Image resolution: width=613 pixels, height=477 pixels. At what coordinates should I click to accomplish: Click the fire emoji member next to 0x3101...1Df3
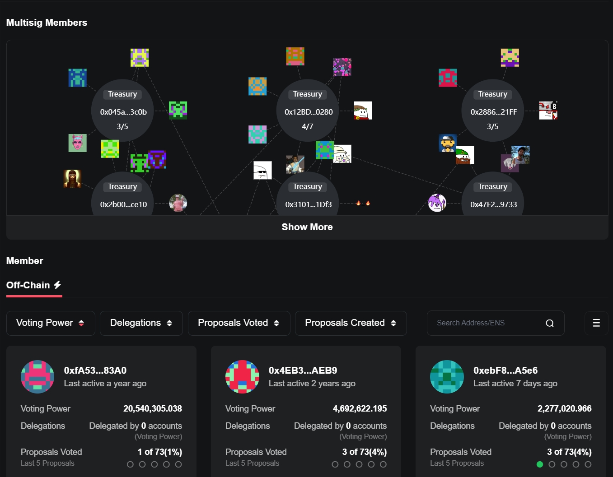coord(363,204)
